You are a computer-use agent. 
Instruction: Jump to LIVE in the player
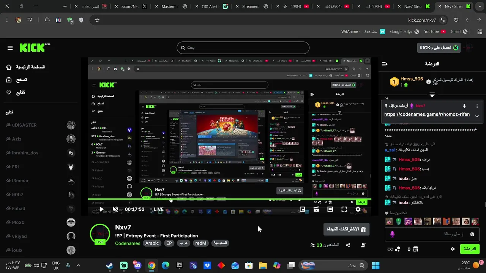click(x=159, y=209)
